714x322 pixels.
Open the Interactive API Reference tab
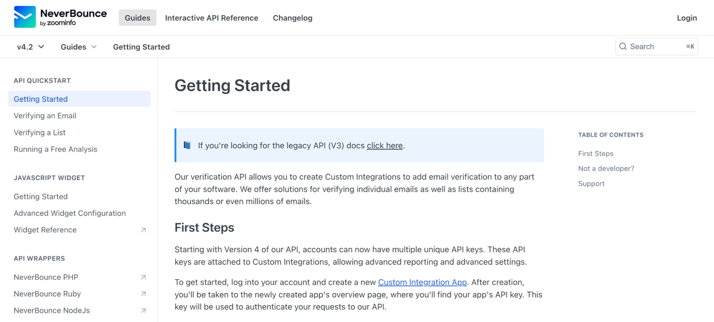click(x=211, y=18)
